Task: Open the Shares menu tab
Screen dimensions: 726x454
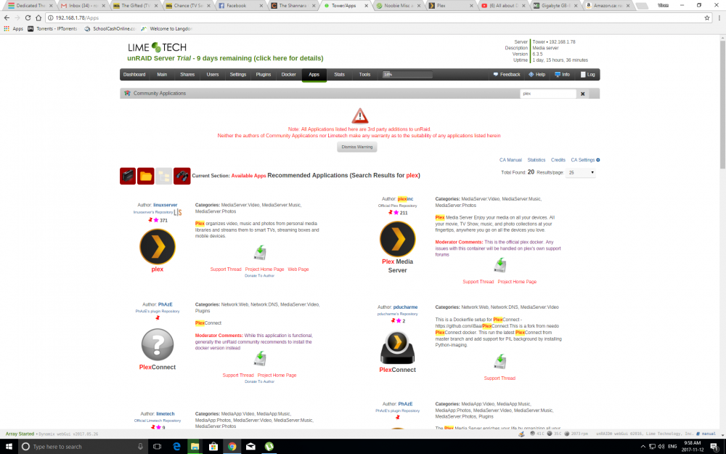Action: point(187,75)
